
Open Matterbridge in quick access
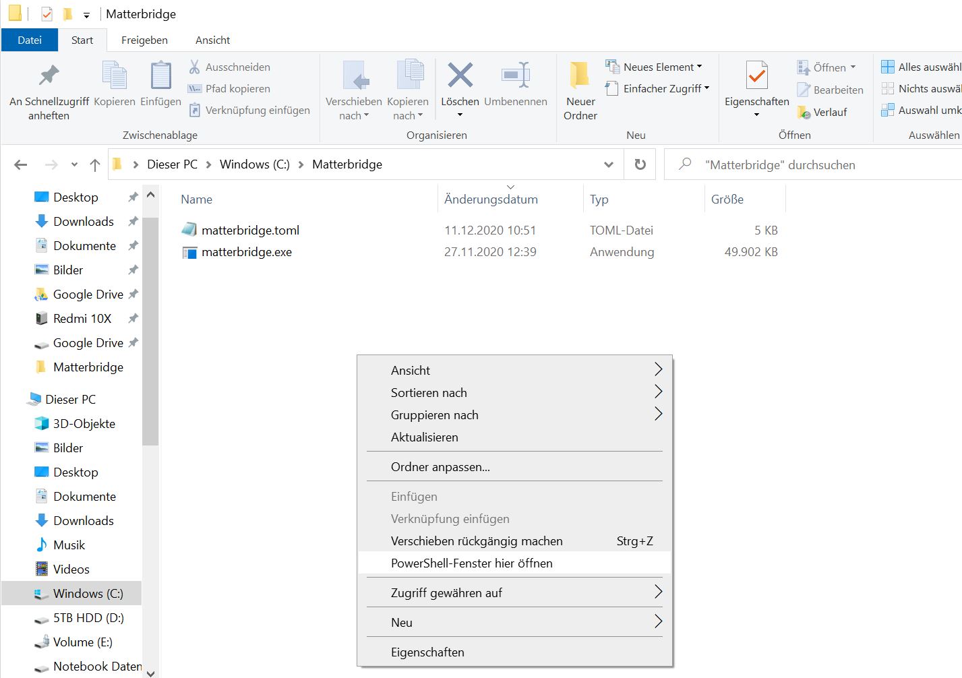point(80,367)
